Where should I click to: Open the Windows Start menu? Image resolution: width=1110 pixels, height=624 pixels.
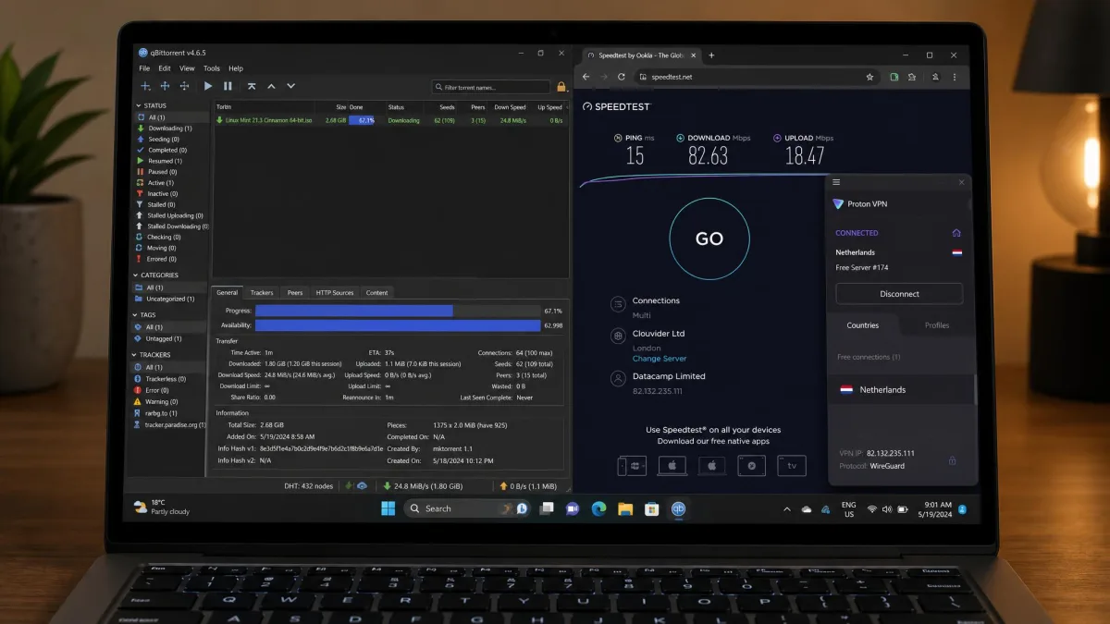[388, 508]
